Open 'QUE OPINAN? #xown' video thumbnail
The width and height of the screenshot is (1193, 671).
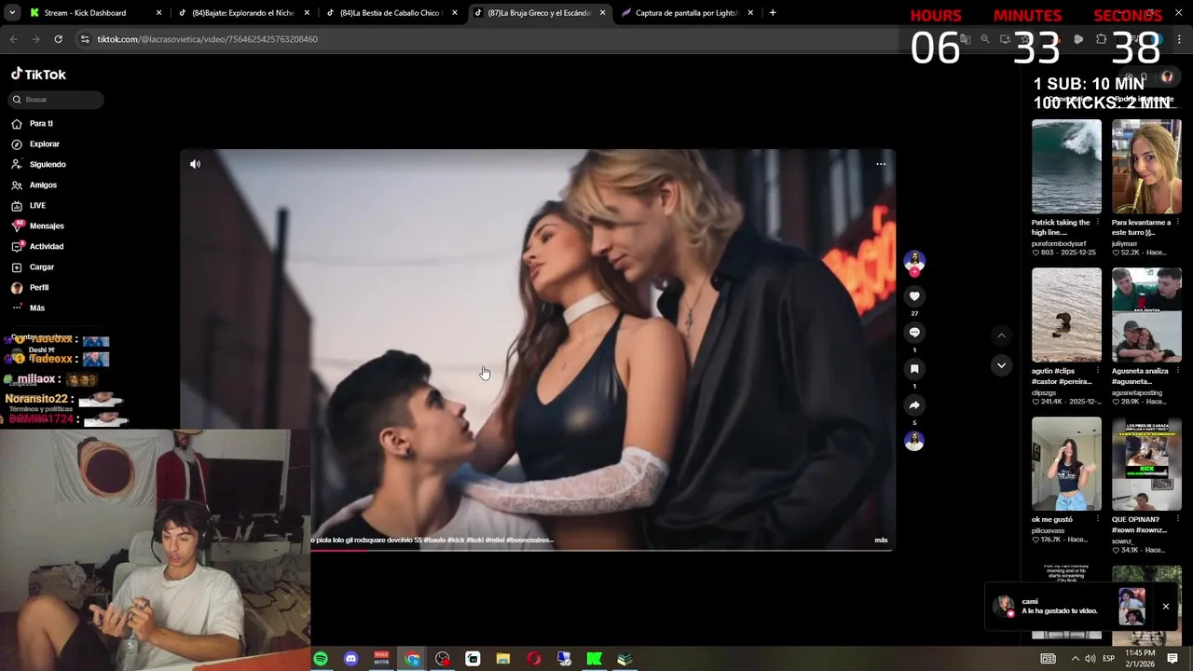click(1146, 463)
